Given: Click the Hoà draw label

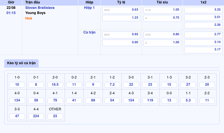Looking at the screenshot, I should click(29, 18).
